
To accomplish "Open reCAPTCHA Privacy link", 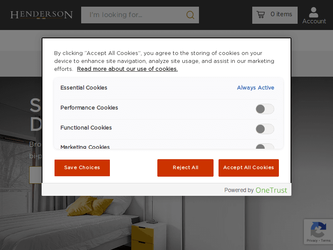I will click(312, 241).
